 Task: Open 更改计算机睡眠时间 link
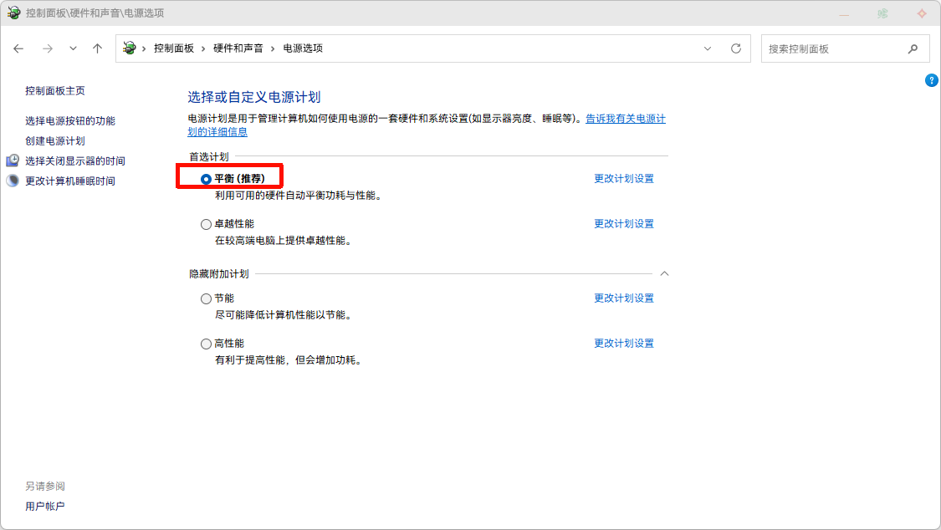[70, 181]
